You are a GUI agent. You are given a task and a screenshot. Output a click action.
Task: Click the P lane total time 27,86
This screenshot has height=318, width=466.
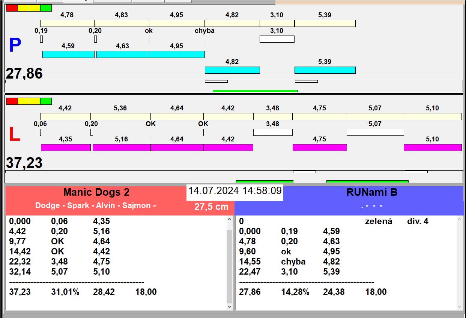tap(24, 74)
